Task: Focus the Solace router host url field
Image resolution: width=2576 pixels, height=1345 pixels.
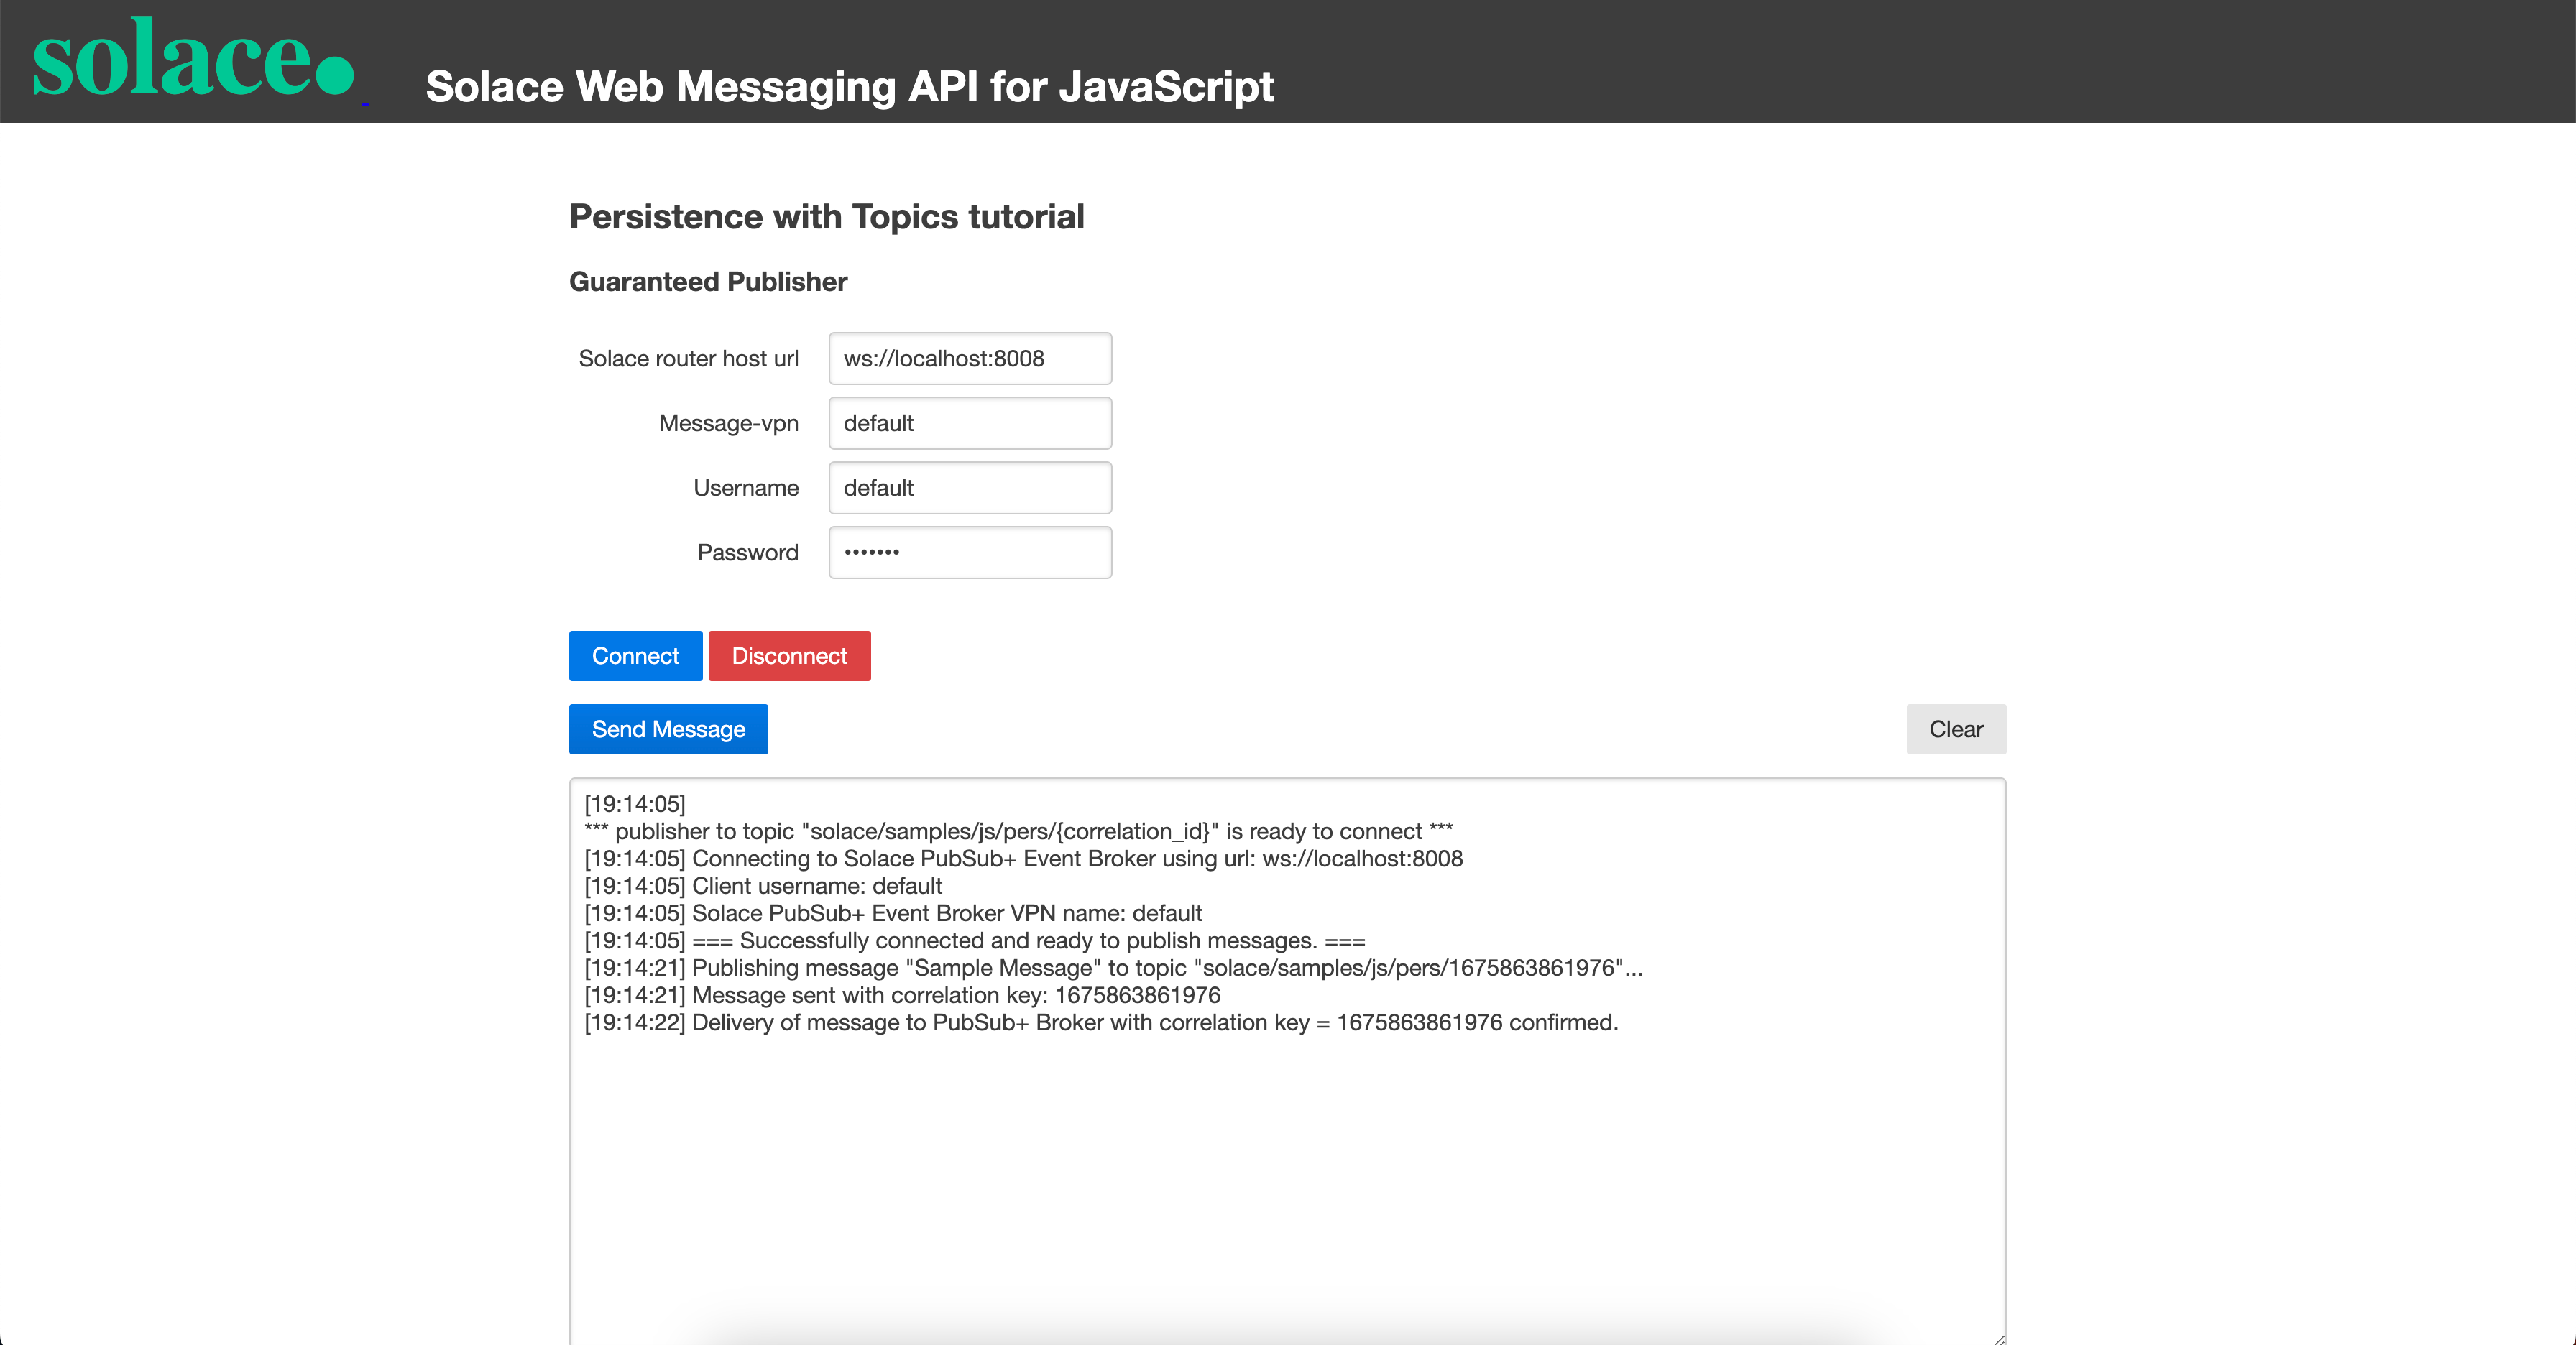Action: coord(969,359)
